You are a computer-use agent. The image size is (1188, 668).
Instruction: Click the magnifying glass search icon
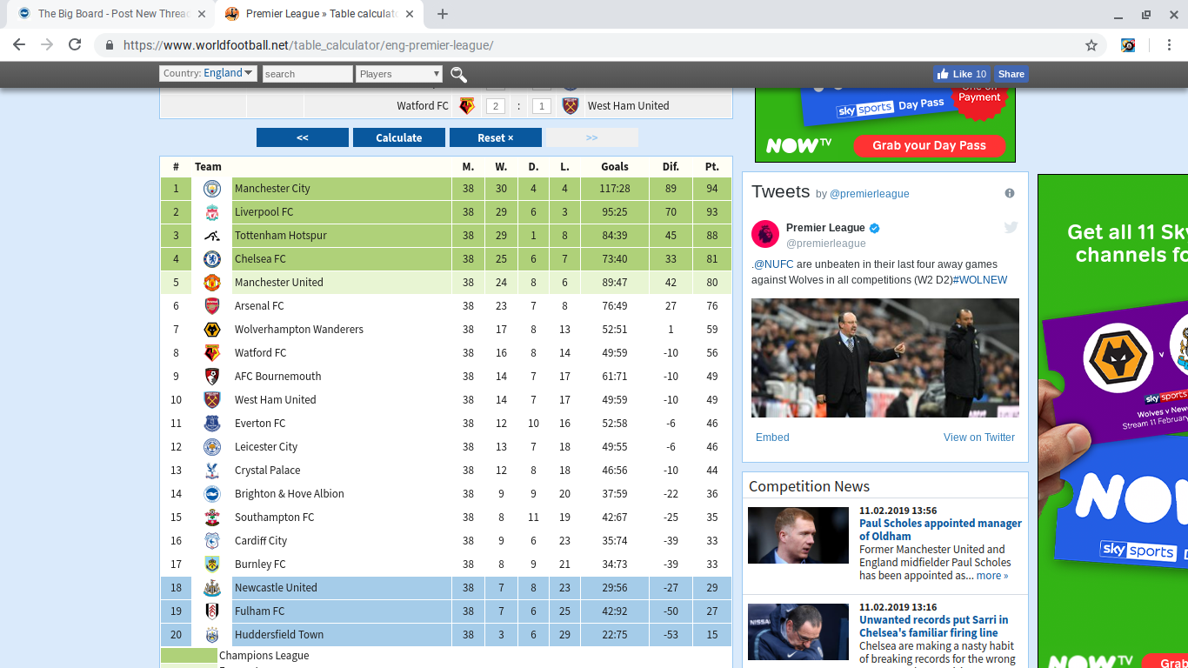[x=458, y=75]
